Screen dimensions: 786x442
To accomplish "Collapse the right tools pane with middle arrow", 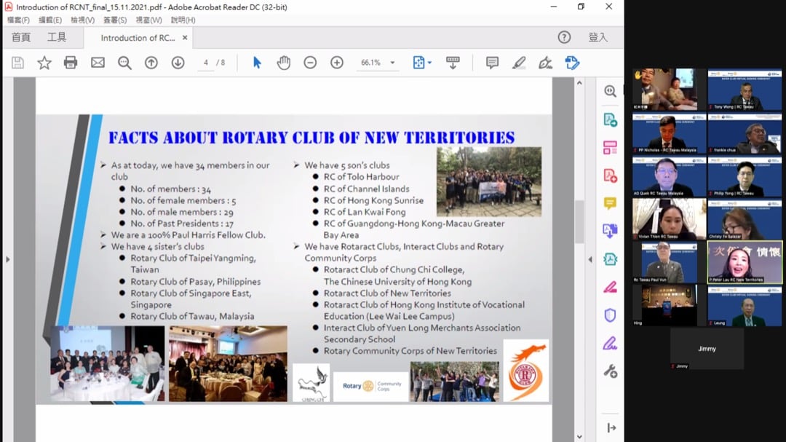I will [x=590, y=259].
